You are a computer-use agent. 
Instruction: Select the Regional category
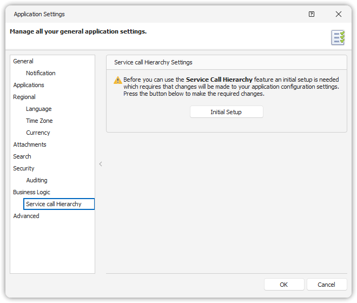point(24,97)
